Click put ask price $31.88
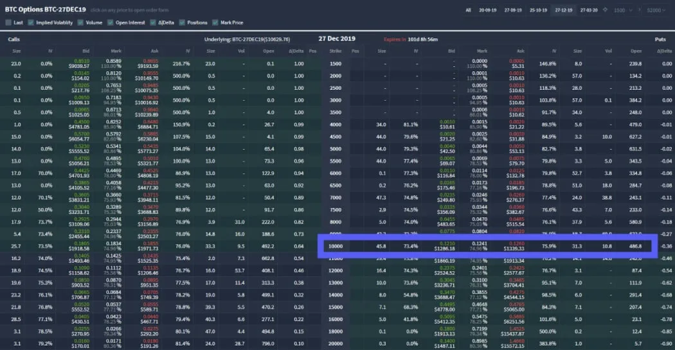 point(517,139)
